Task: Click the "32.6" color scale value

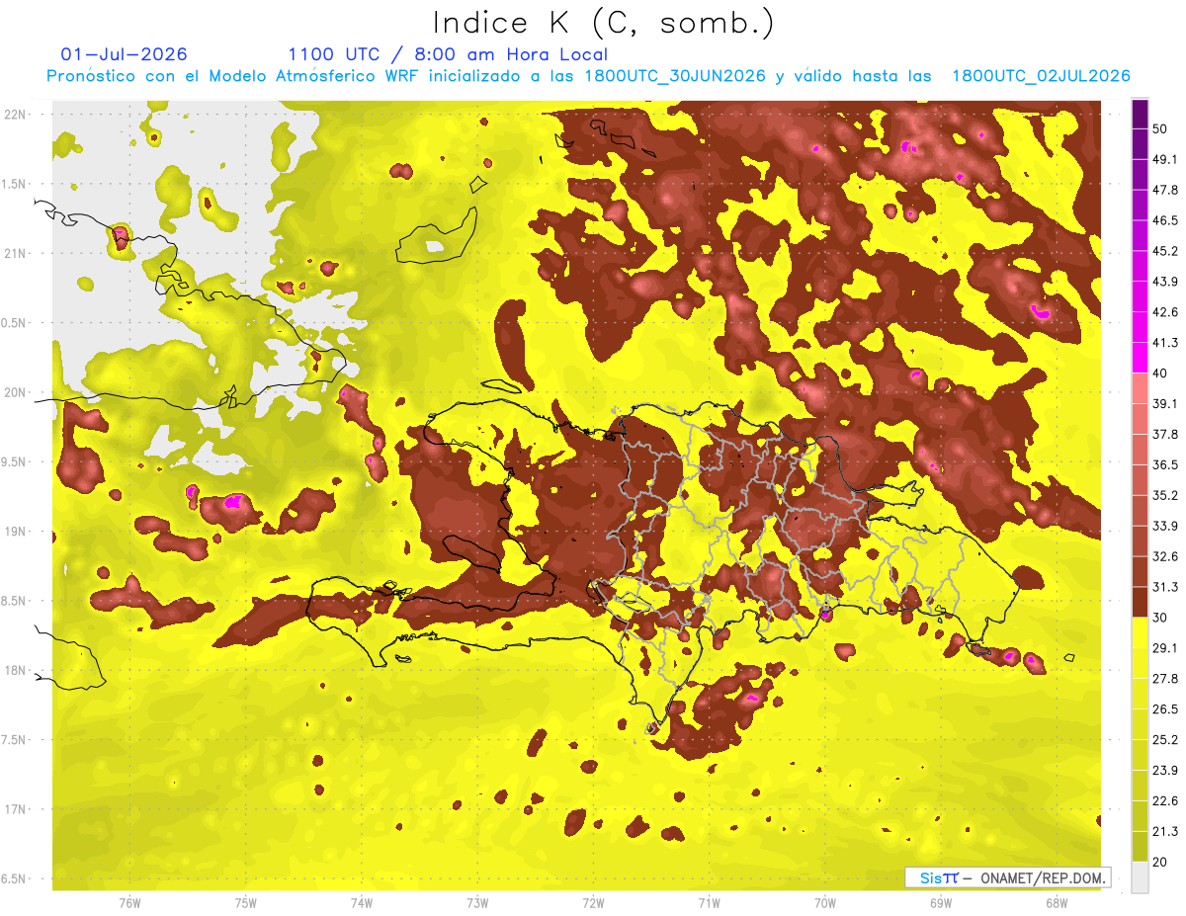Action: [x=1165, y=556]
